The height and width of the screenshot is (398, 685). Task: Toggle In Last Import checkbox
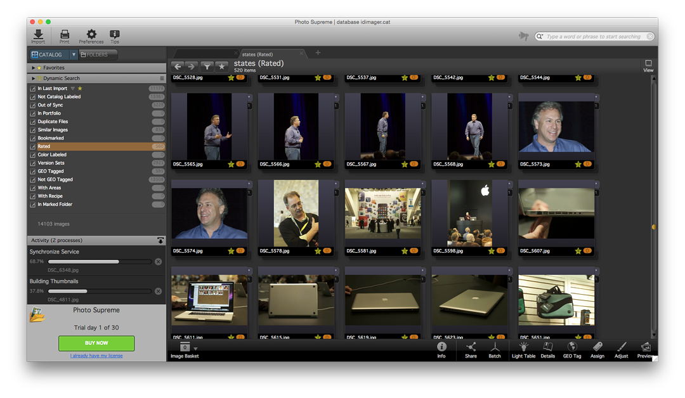(x=33, y=89)
